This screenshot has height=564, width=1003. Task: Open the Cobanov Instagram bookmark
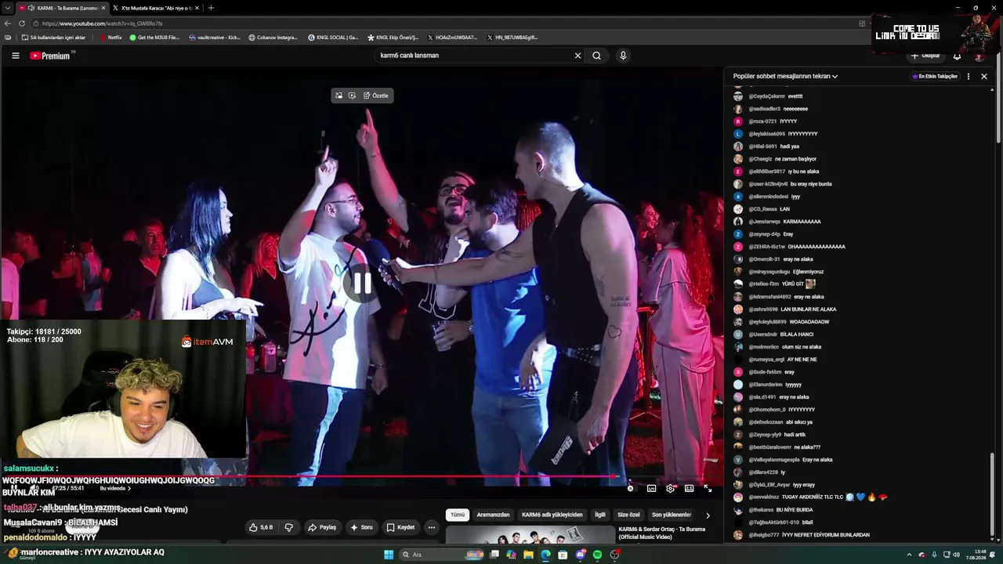[273, 37]
